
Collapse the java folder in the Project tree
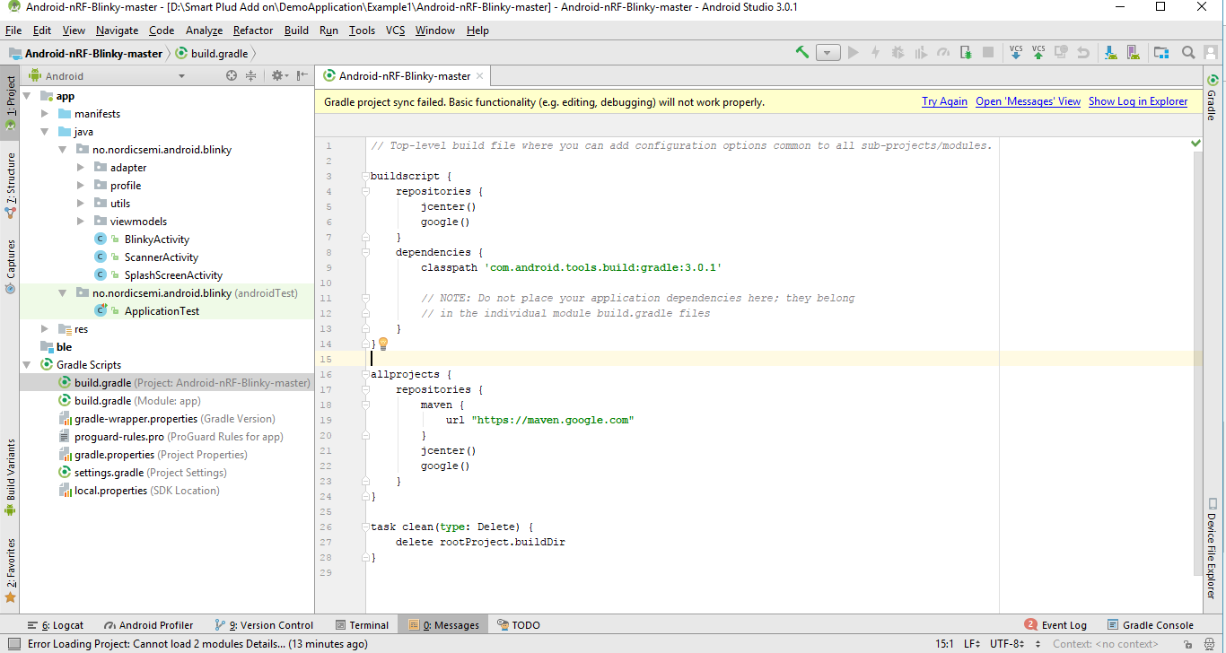(x=43, y=131)
